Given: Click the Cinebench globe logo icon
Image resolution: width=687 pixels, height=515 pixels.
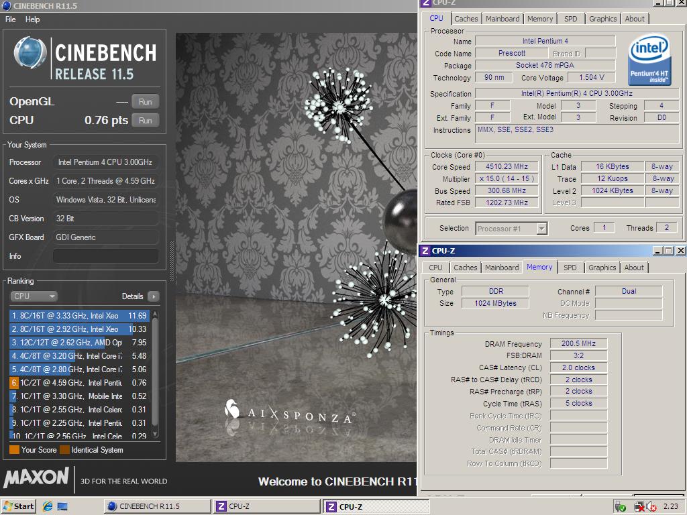Looking at the screenshot, I should tap(30, 52).
